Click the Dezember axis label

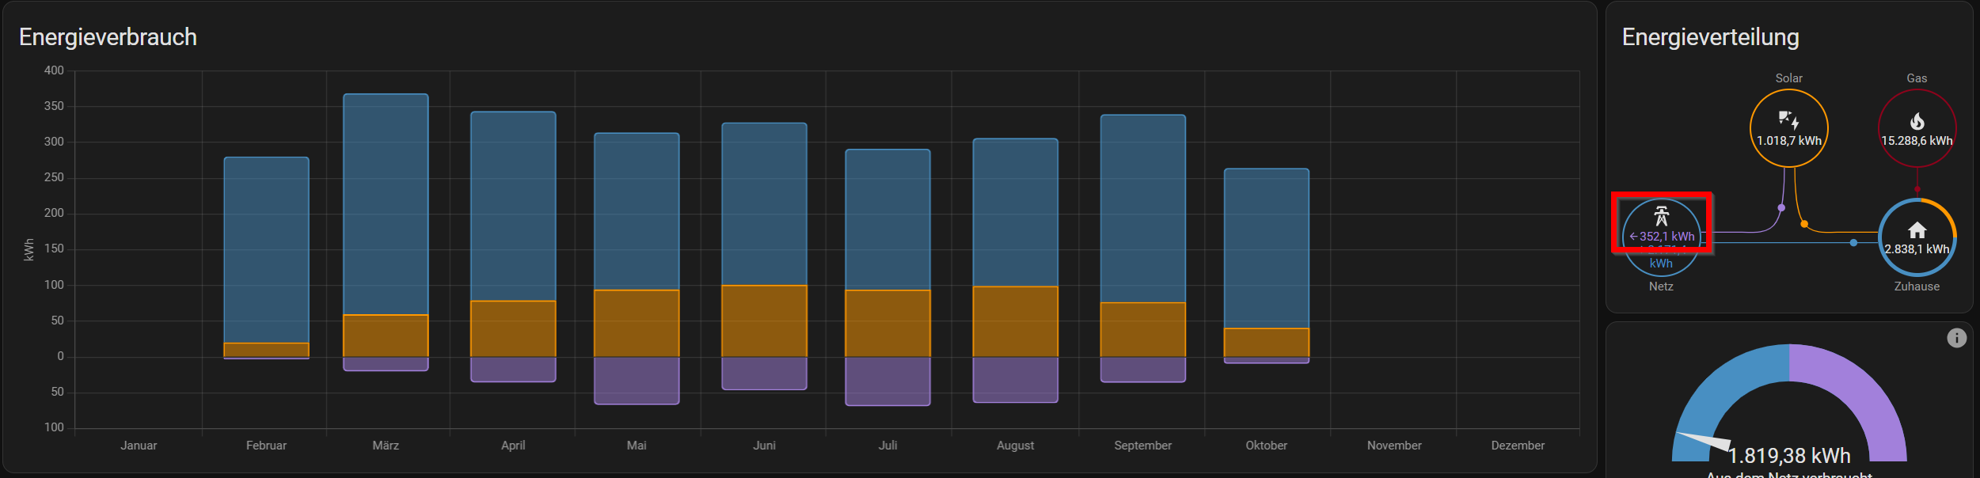pyautogui.click(x=1518, y=446)
